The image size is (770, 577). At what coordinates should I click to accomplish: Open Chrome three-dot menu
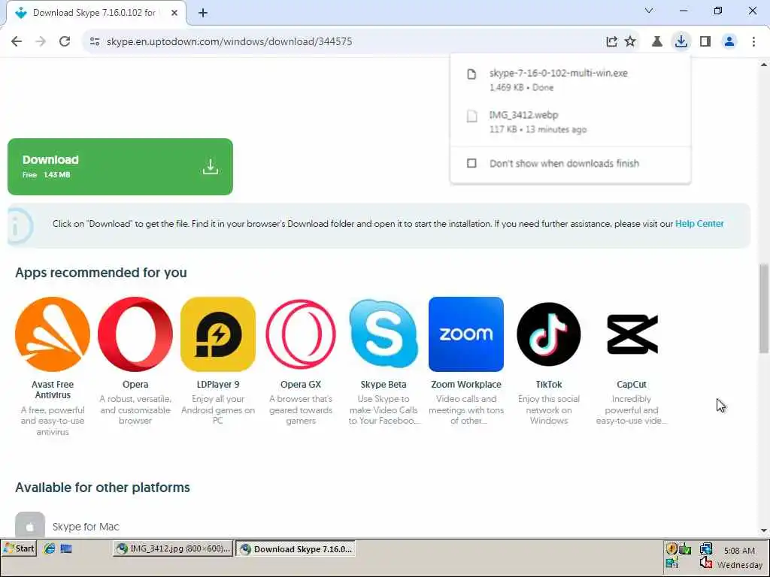click(x=753, y=42)
